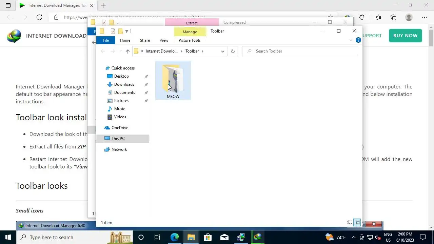Reload the page in Edge
This screenshot has height=244, width=434.
[39, 17]
